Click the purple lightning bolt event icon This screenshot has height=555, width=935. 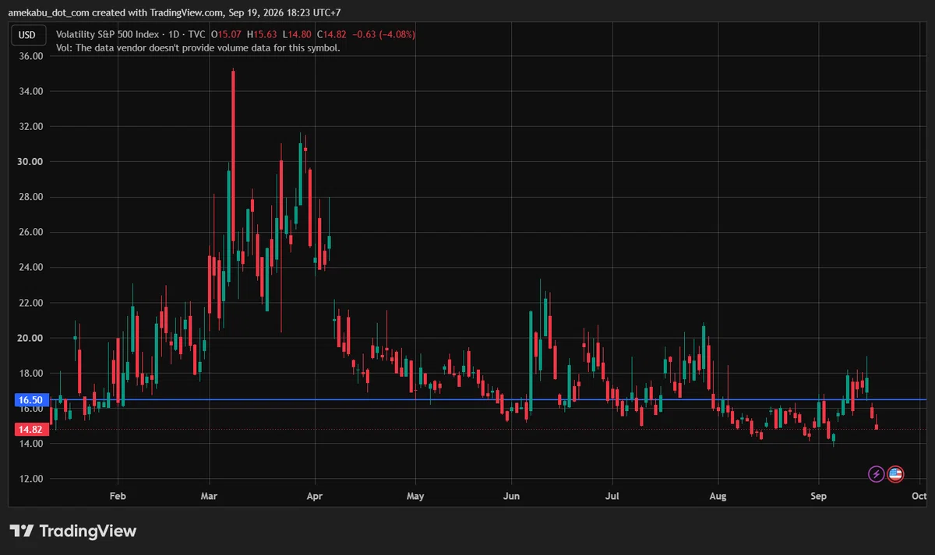(x=876, y=473)
